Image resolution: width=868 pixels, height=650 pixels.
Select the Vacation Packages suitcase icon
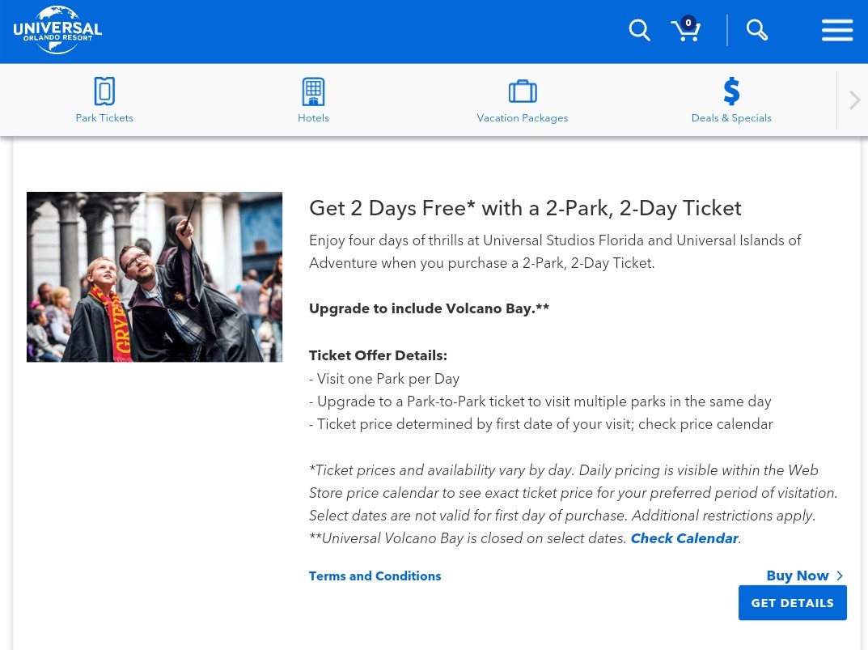tap(523, 91)
